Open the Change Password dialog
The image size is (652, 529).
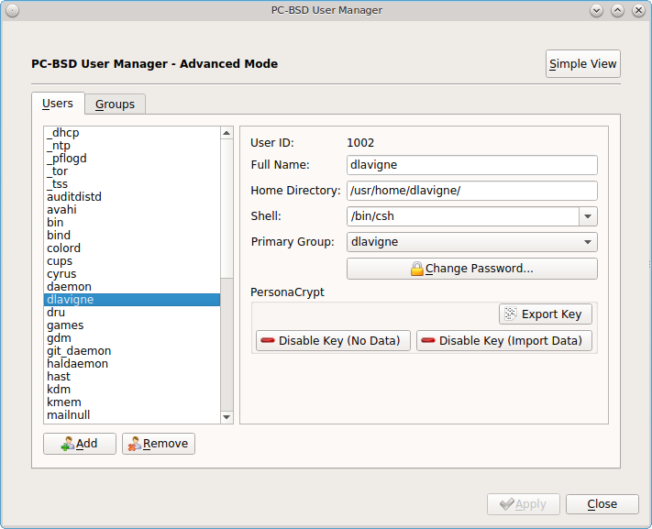click(472, 269)
